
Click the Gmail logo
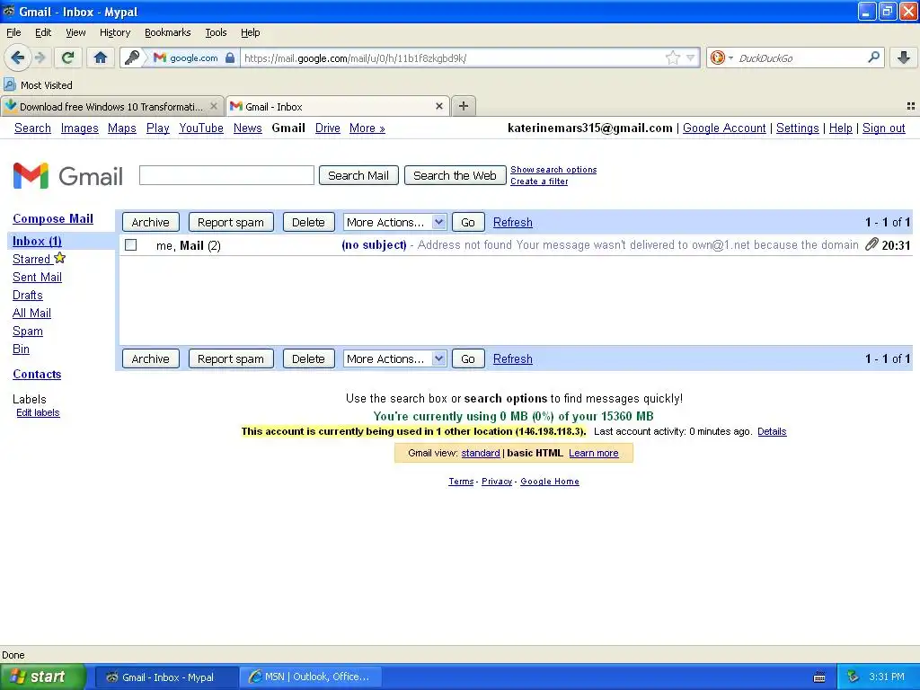(68, 175)
